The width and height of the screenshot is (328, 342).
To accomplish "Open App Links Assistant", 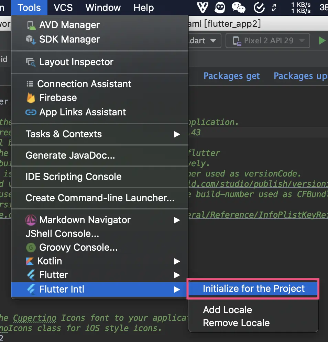I will tap(100, 112).
